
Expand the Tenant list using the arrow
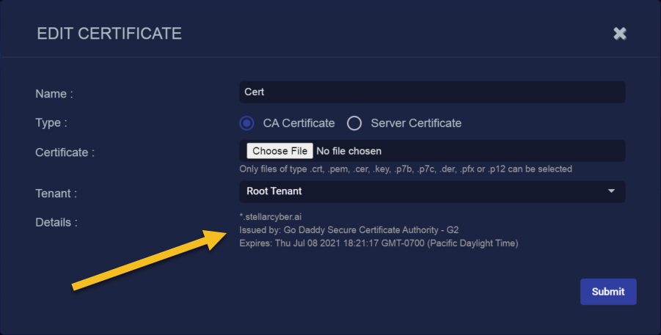pos(611,191)
